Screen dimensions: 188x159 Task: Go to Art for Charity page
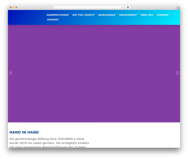83,15
